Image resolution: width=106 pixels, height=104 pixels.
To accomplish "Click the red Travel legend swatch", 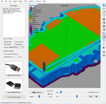I will coord(31,8).
